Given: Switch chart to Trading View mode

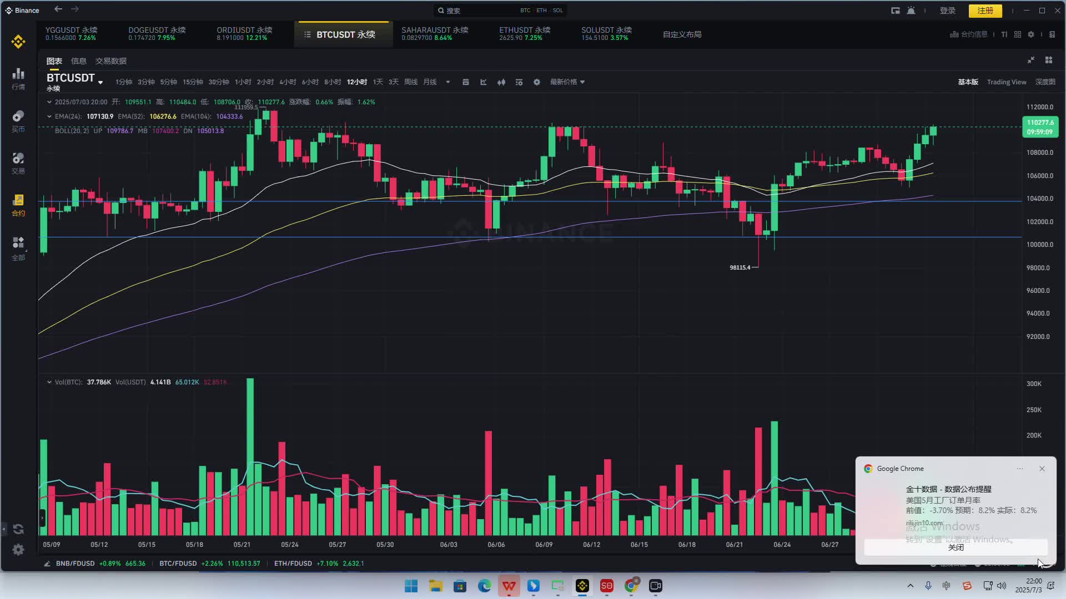Looking at the screenshot, I should [1007, 82].
